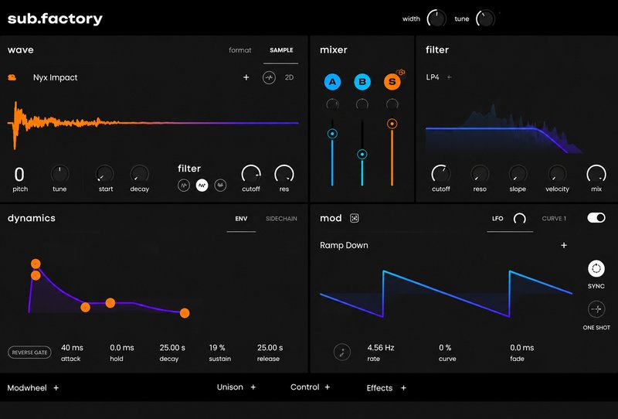The image size is (618, 419).
Task: Click the plus beside Ramp Down
Action: (564, 245)
